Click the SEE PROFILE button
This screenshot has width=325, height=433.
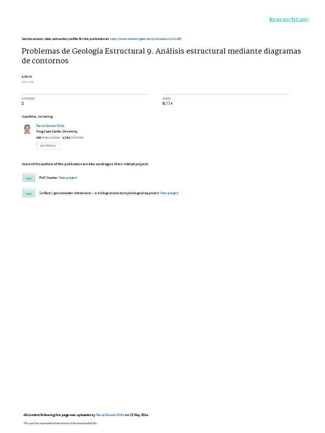point(48,146)
